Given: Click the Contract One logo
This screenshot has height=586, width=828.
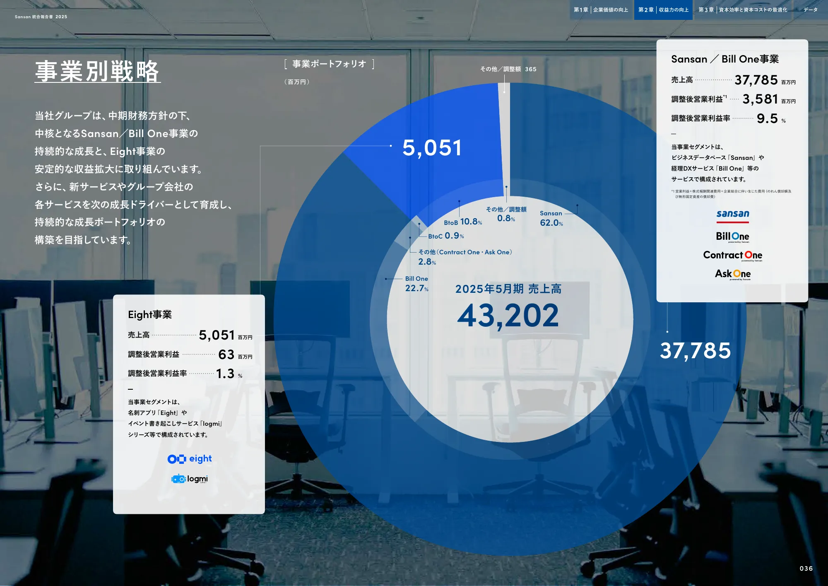Looking at the screenshot, I should [733, 255].
